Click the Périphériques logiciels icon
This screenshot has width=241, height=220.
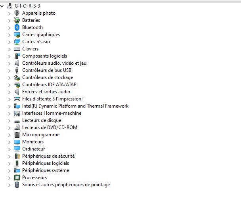pyautogui.click(x=17, y=163)
